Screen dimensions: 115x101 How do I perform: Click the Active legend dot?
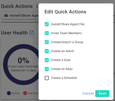9,93
